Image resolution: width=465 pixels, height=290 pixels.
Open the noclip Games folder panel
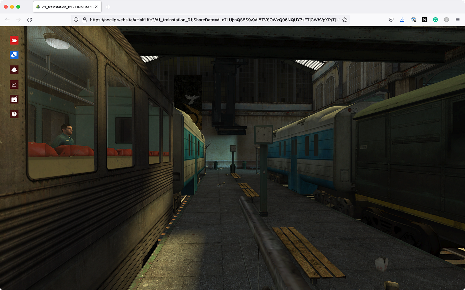[14, 40]
